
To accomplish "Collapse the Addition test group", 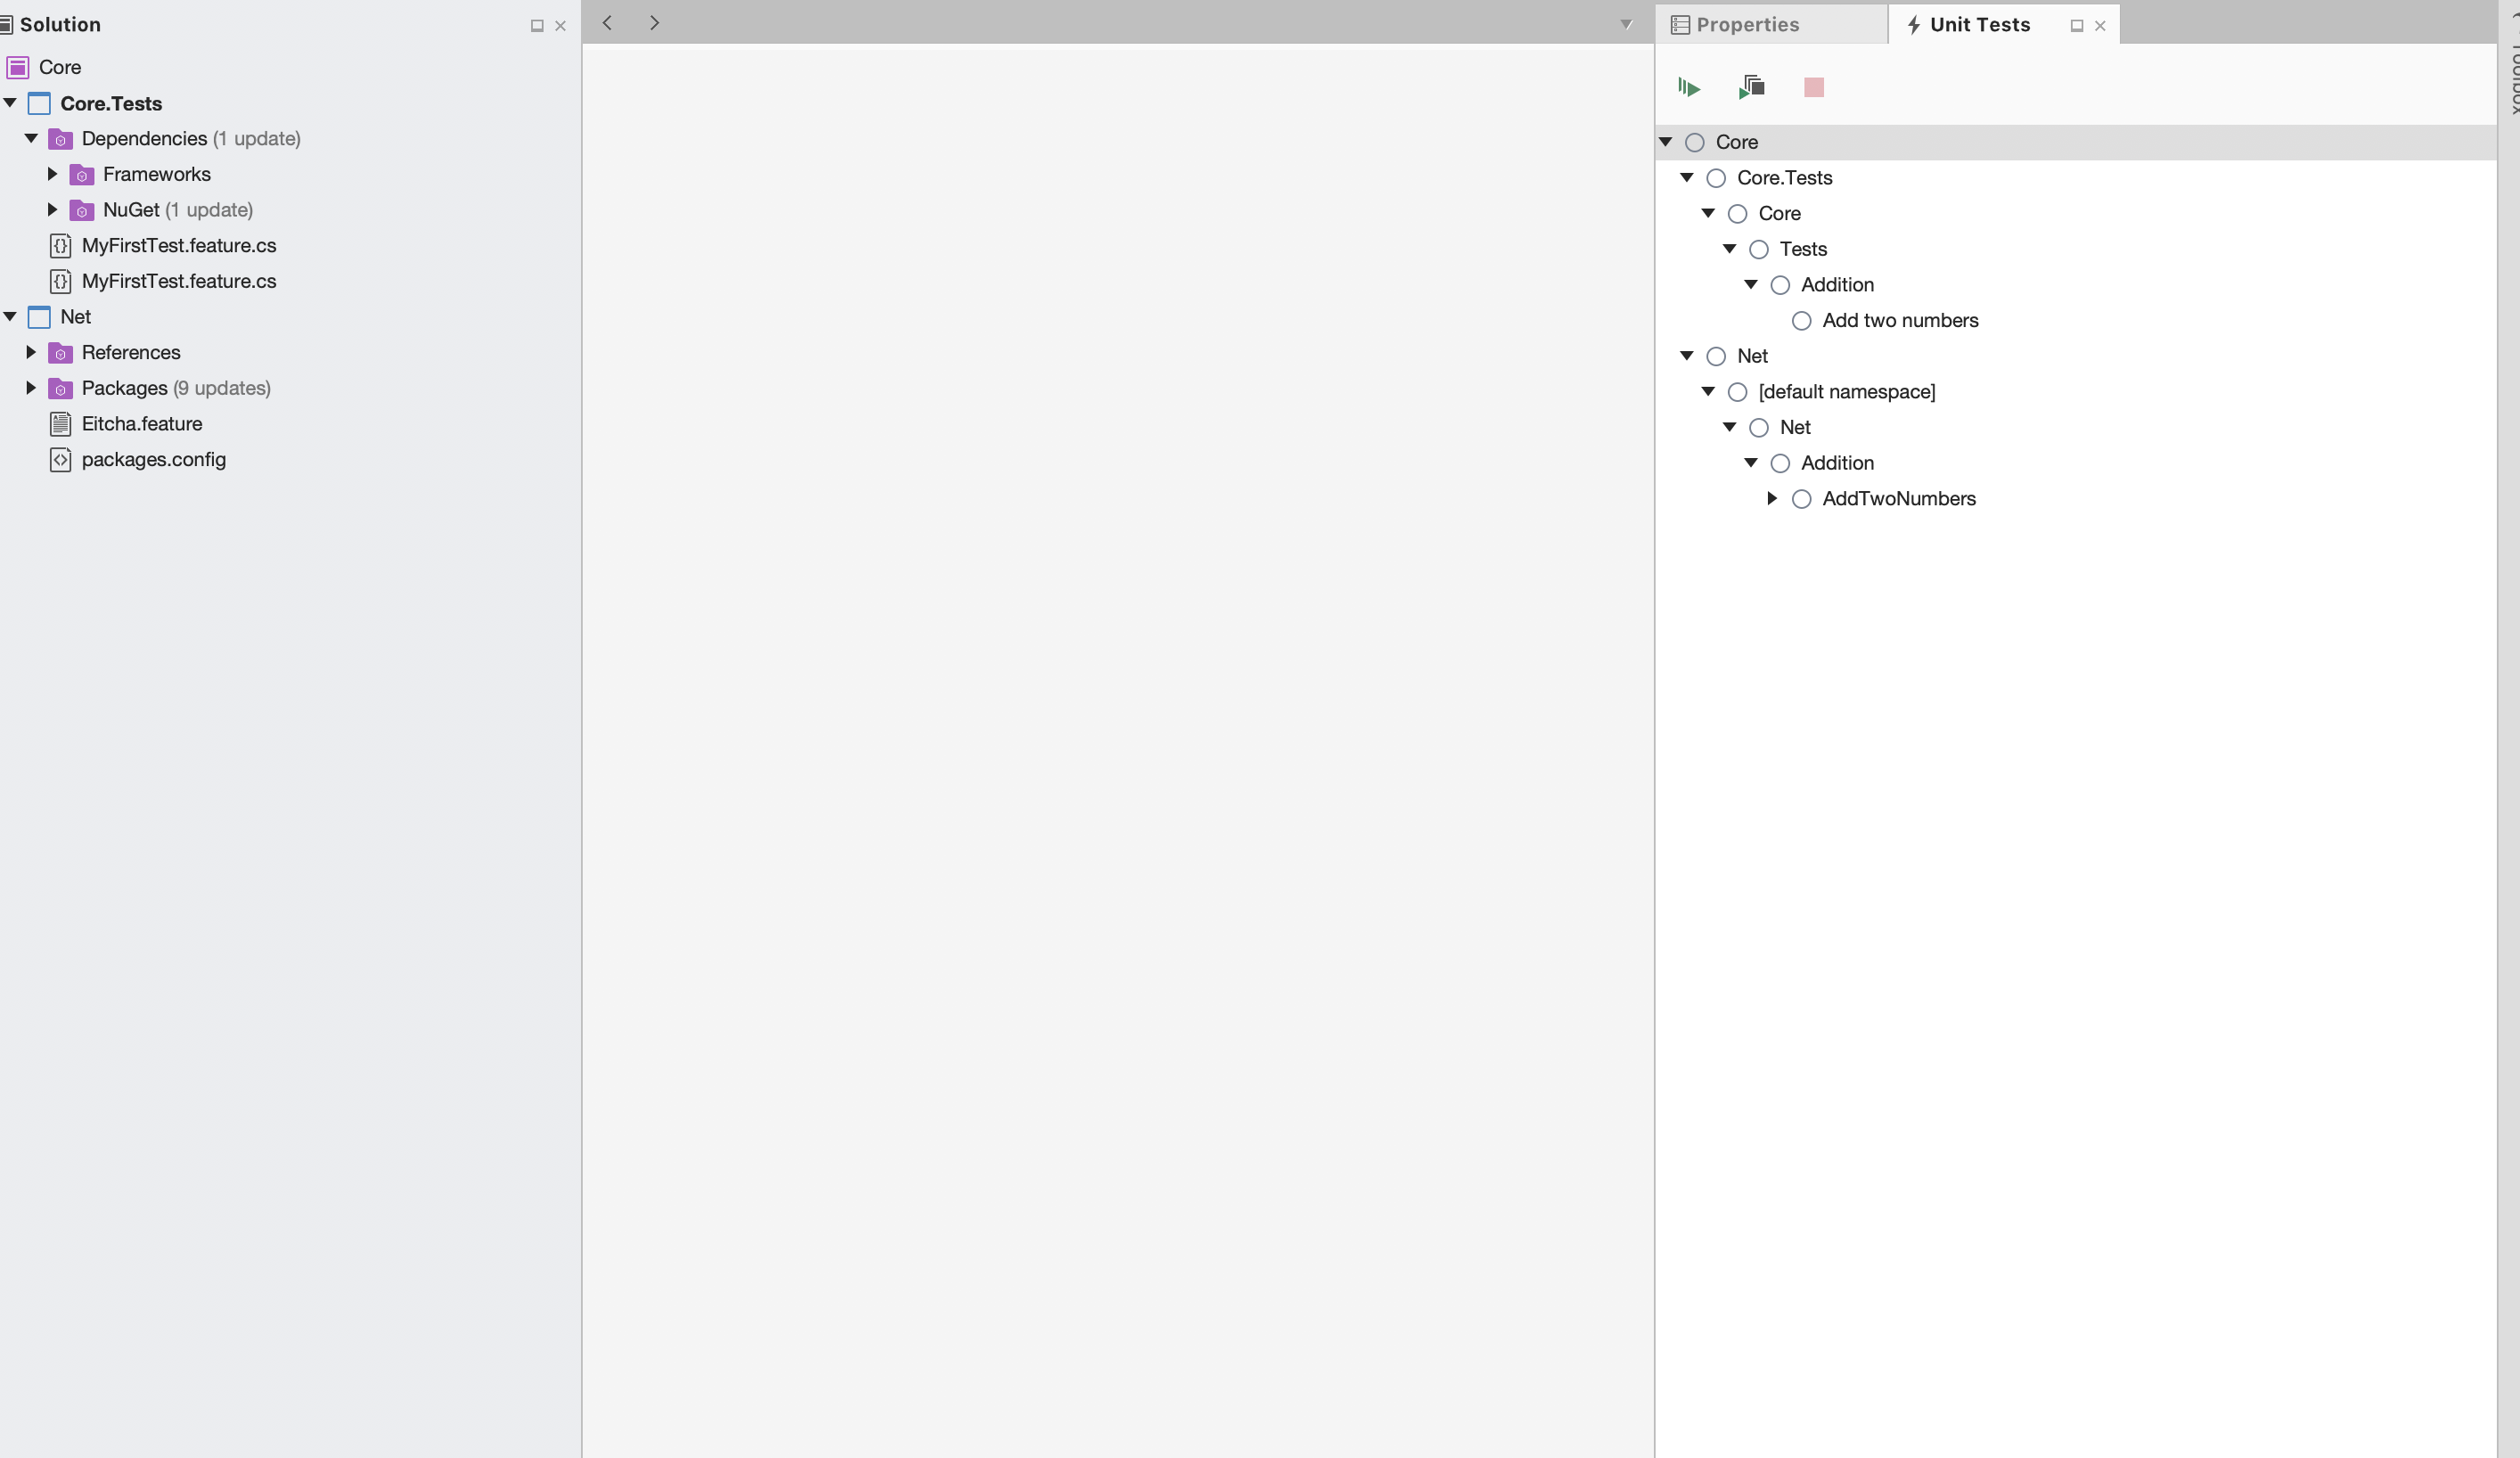I will pyautogui.click(x=1751, y=285).
